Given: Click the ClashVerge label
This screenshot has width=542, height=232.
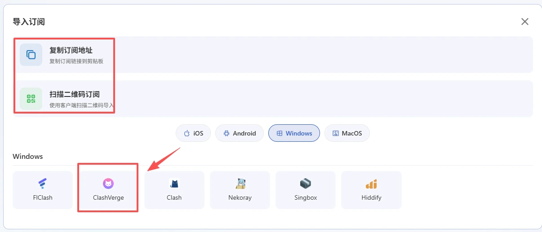Looking at the screenshot, I should (108, 197).
